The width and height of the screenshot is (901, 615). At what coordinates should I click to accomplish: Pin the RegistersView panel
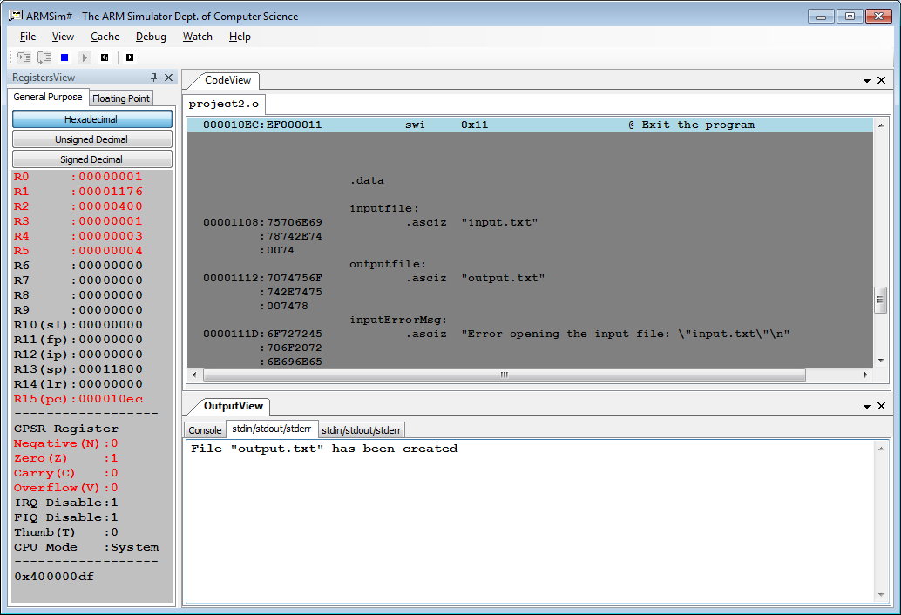154,78
